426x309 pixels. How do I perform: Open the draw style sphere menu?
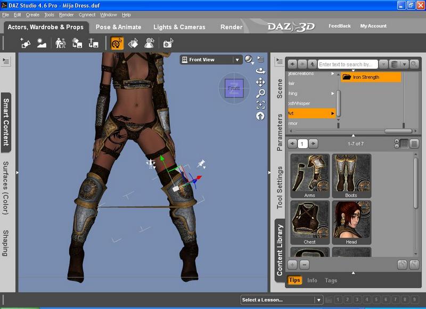click(x=249, y=60)
